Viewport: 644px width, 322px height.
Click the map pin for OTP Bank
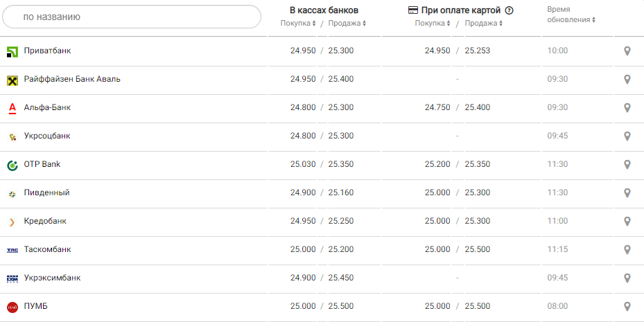click(x=627, y=164)
